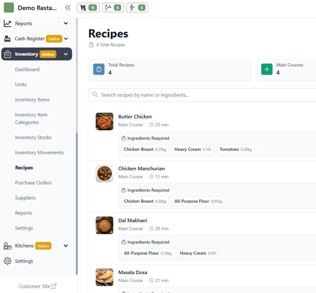
Task: Expand the Cash Register section
Action: [66, 39]
